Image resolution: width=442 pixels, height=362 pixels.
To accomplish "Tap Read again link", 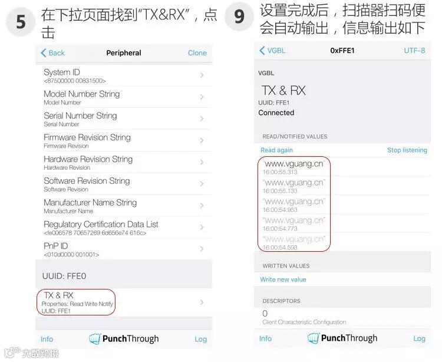I will 276,150.
